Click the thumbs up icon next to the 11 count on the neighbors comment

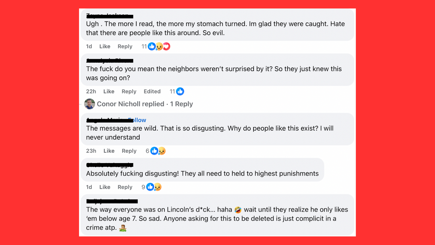180,91
